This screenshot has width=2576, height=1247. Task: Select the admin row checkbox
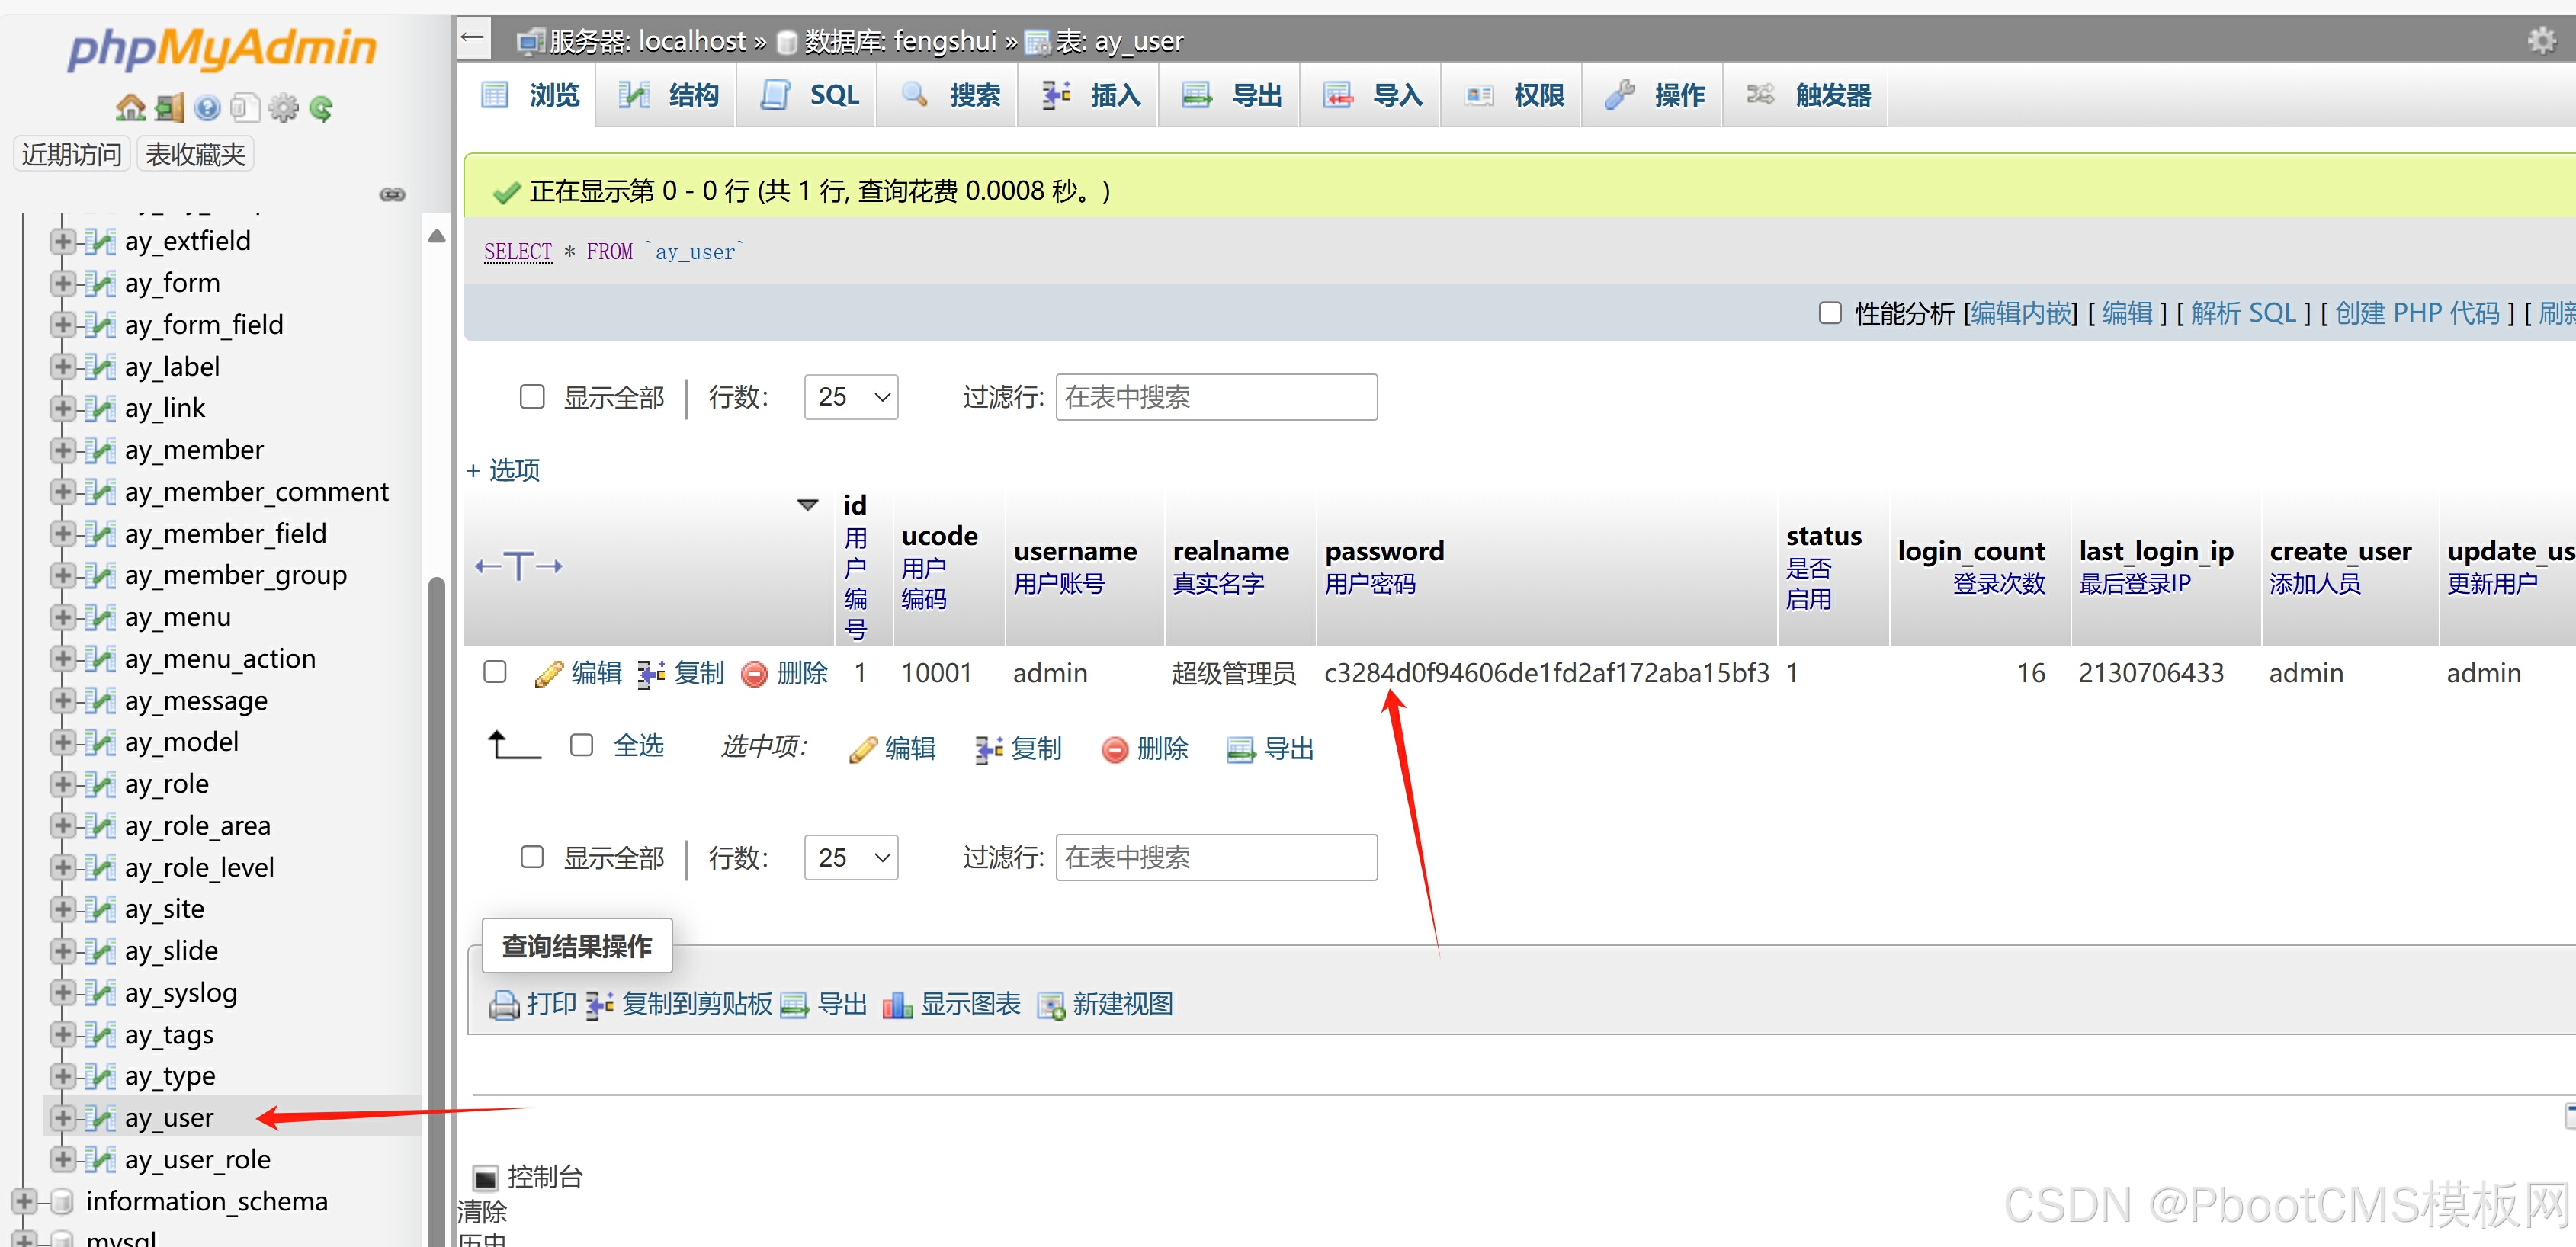coord(495,672)
